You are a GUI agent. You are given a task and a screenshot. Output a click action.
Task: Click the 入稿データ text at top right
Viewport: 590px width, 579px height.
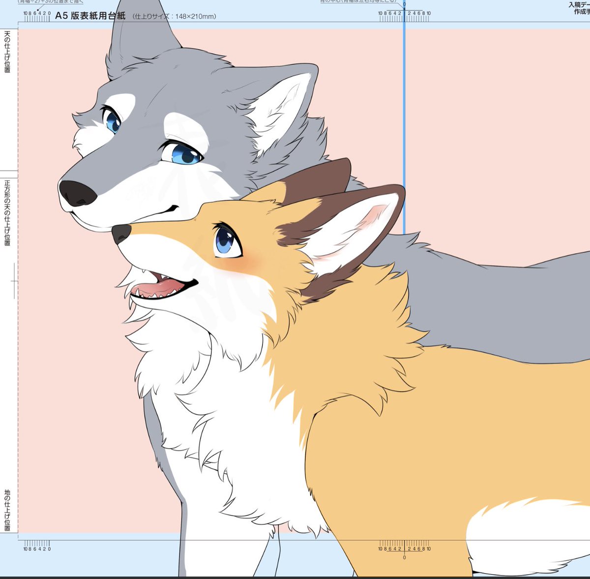coord(579,5)
